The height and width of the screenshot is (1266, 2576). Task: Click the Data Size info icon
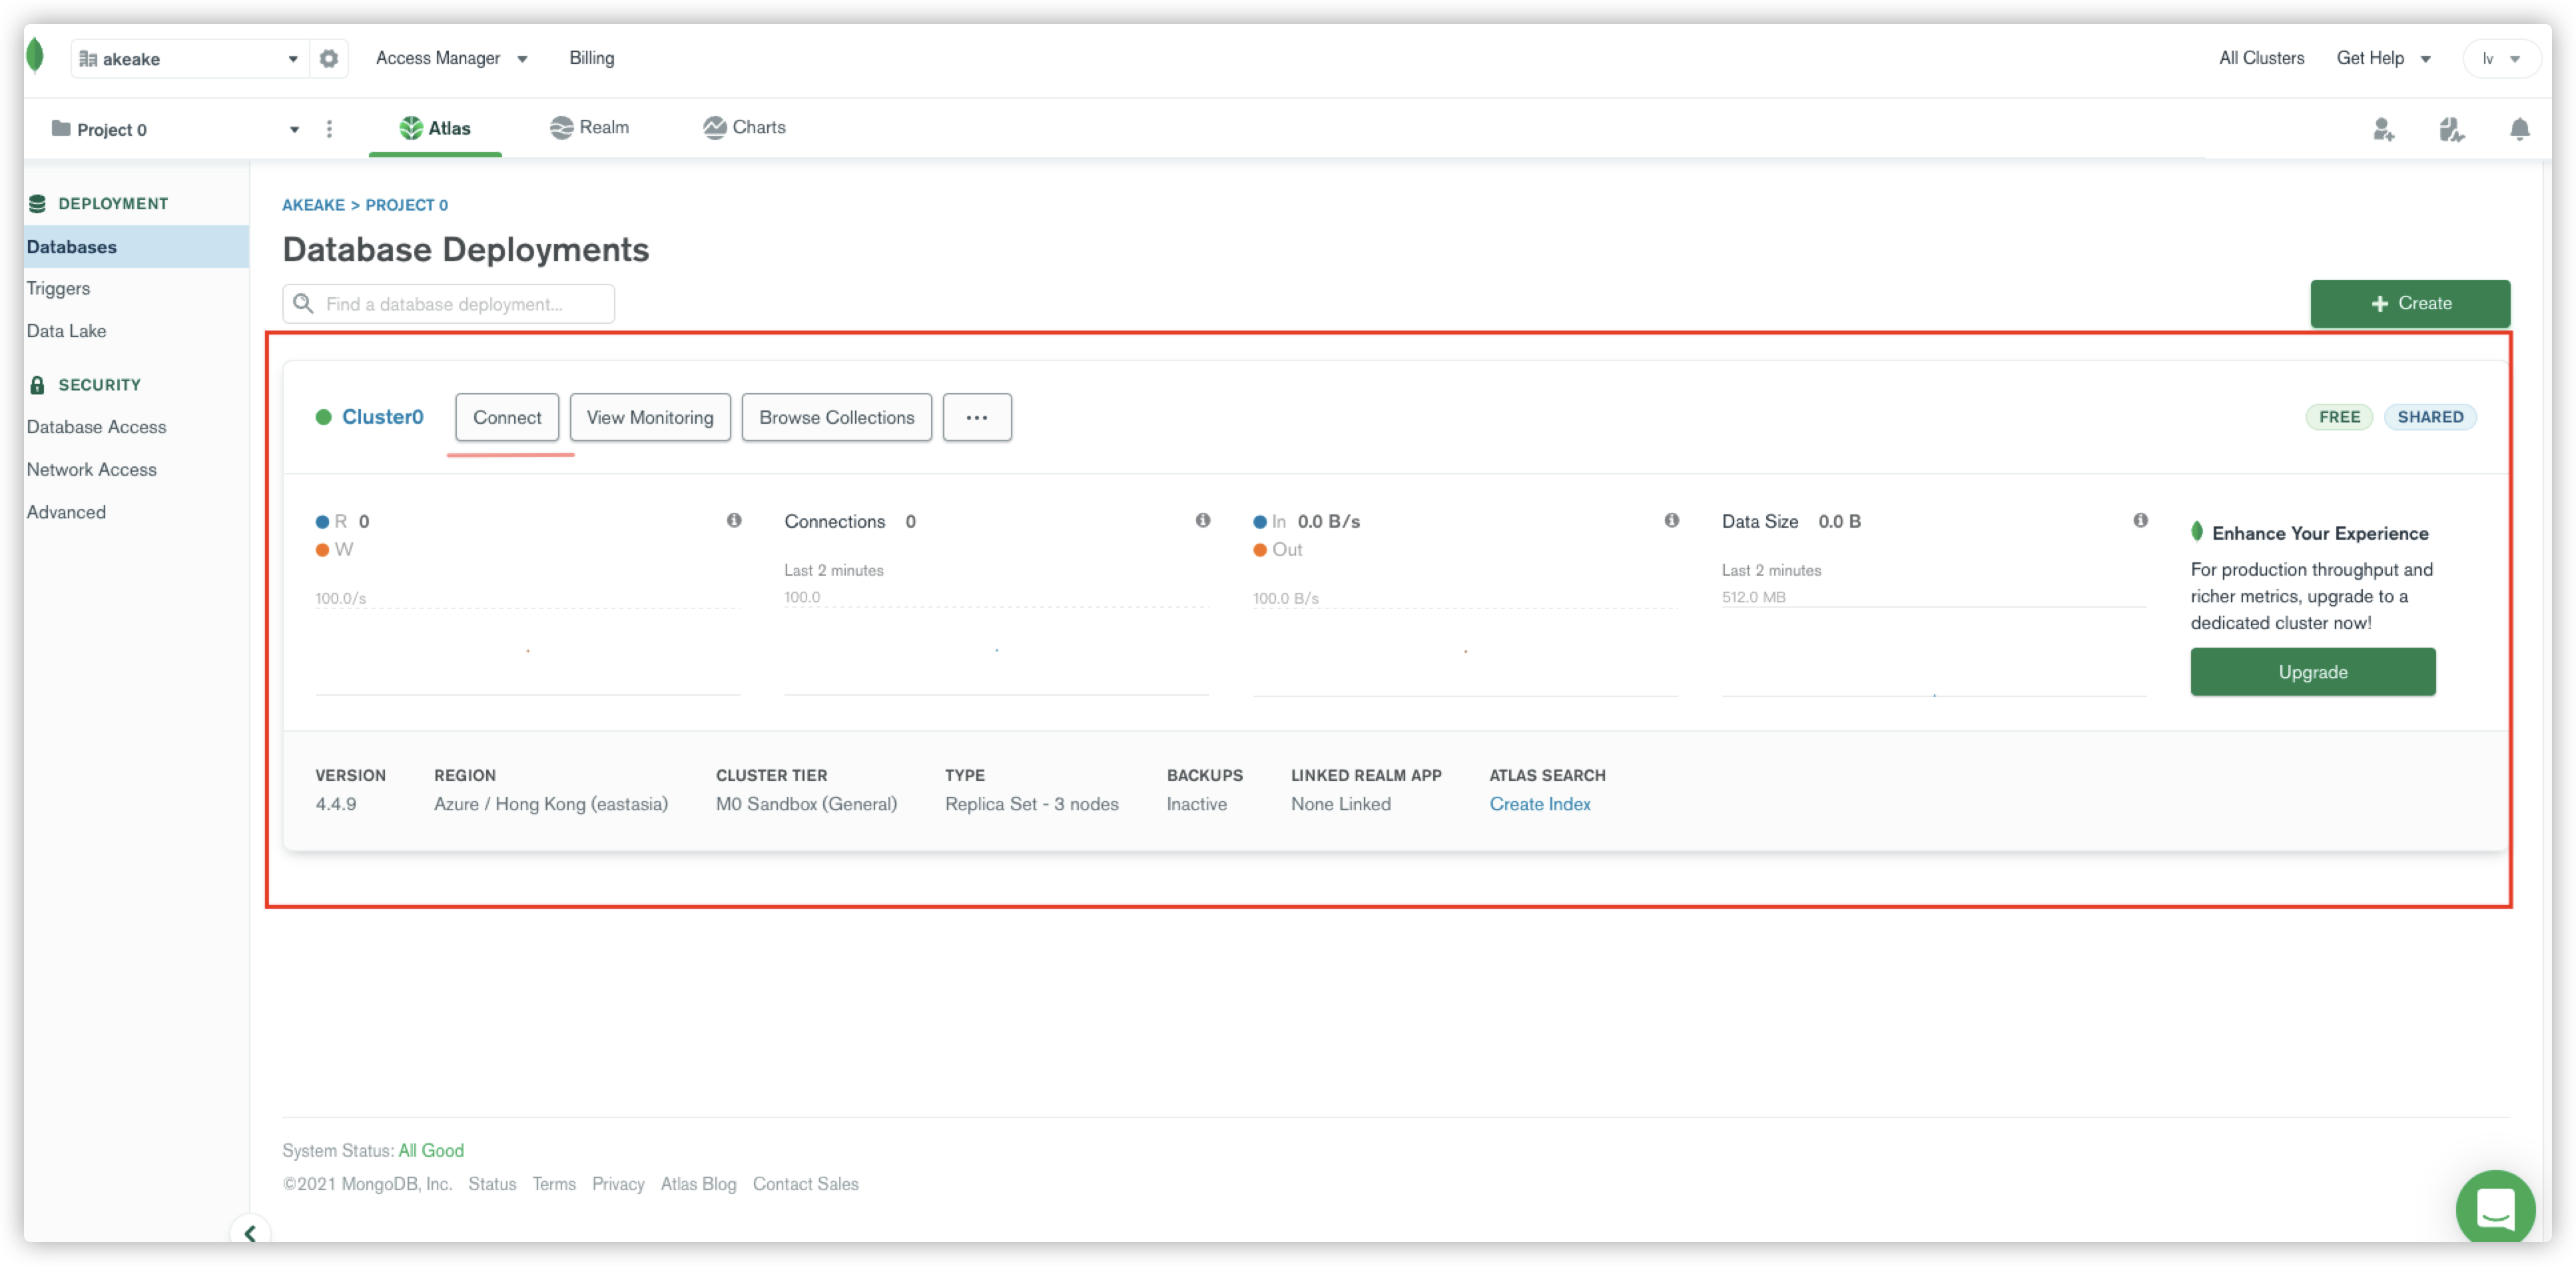2140,520
